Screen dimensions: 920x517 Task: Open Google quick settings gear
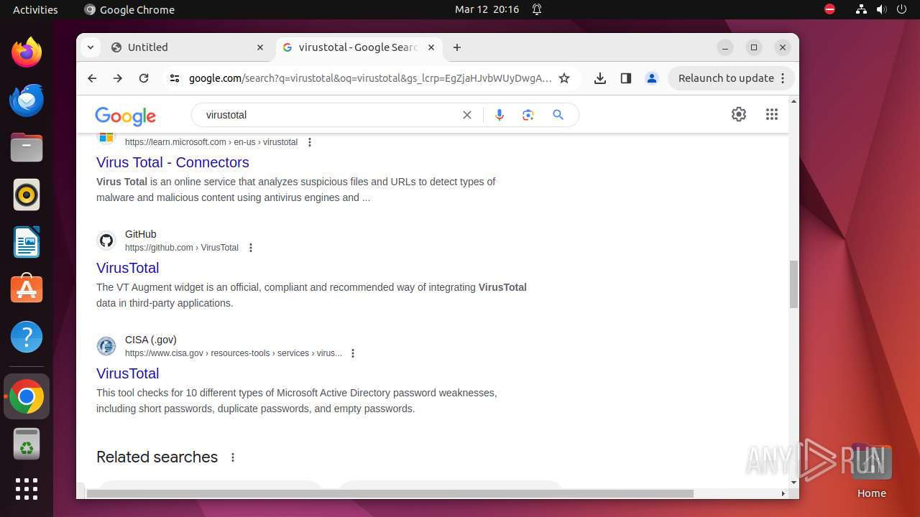pos(739,114)
